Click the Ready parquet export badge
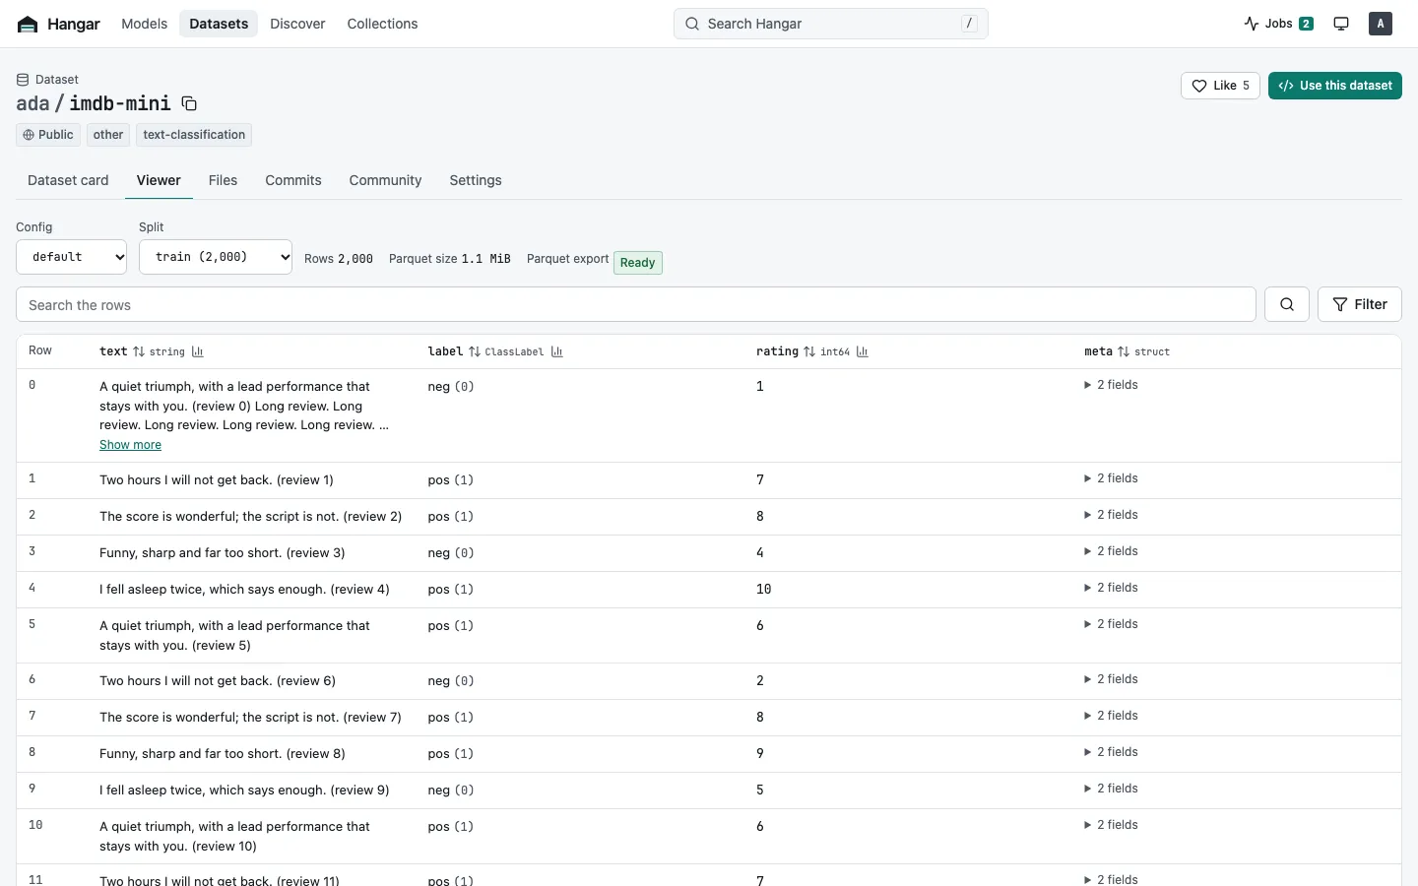 (638, 263)
